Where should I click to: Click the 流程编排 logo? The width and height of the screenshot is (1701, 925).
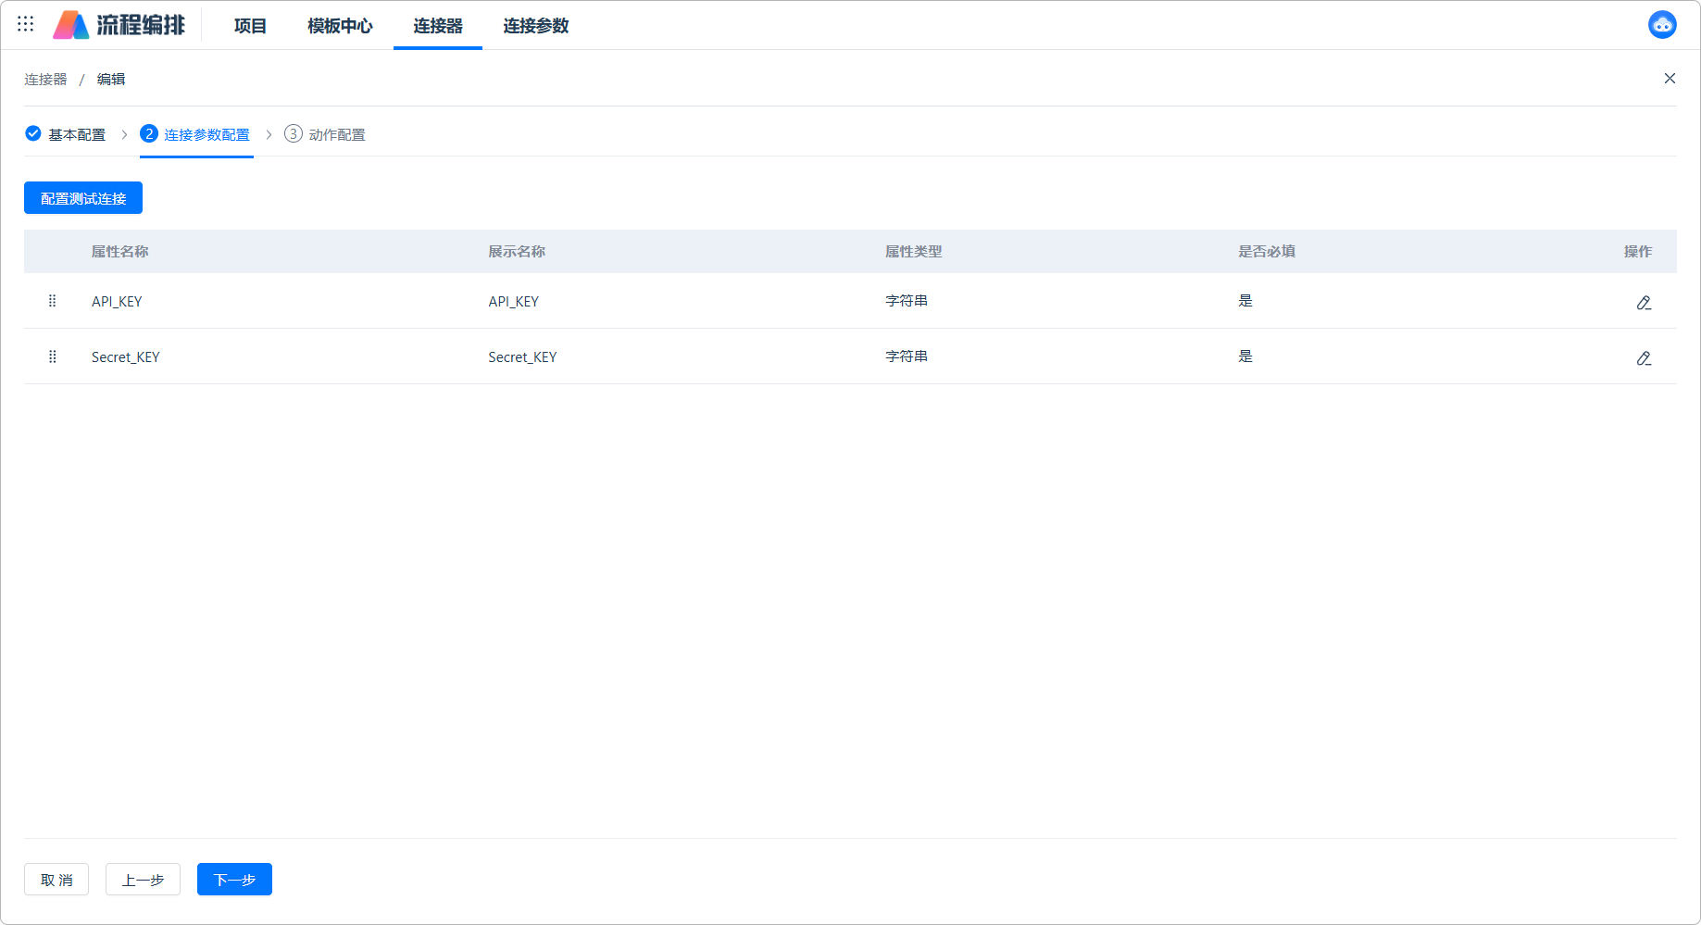[x=119, y=25]
